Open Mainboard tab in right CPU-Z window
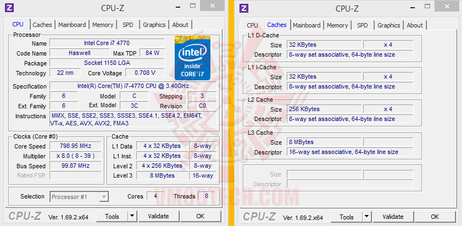Screen dimensions: 462x226 [x=307, y=25]
